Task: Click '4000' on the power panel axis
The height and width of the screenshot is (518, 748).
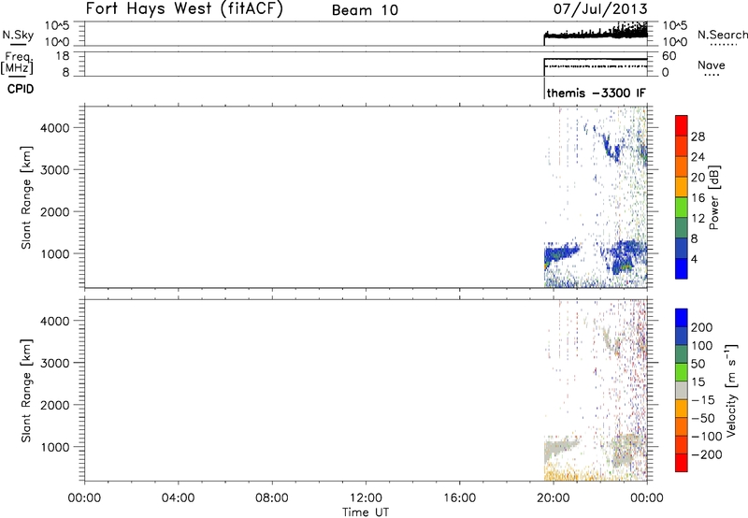Action: point(55,128)
